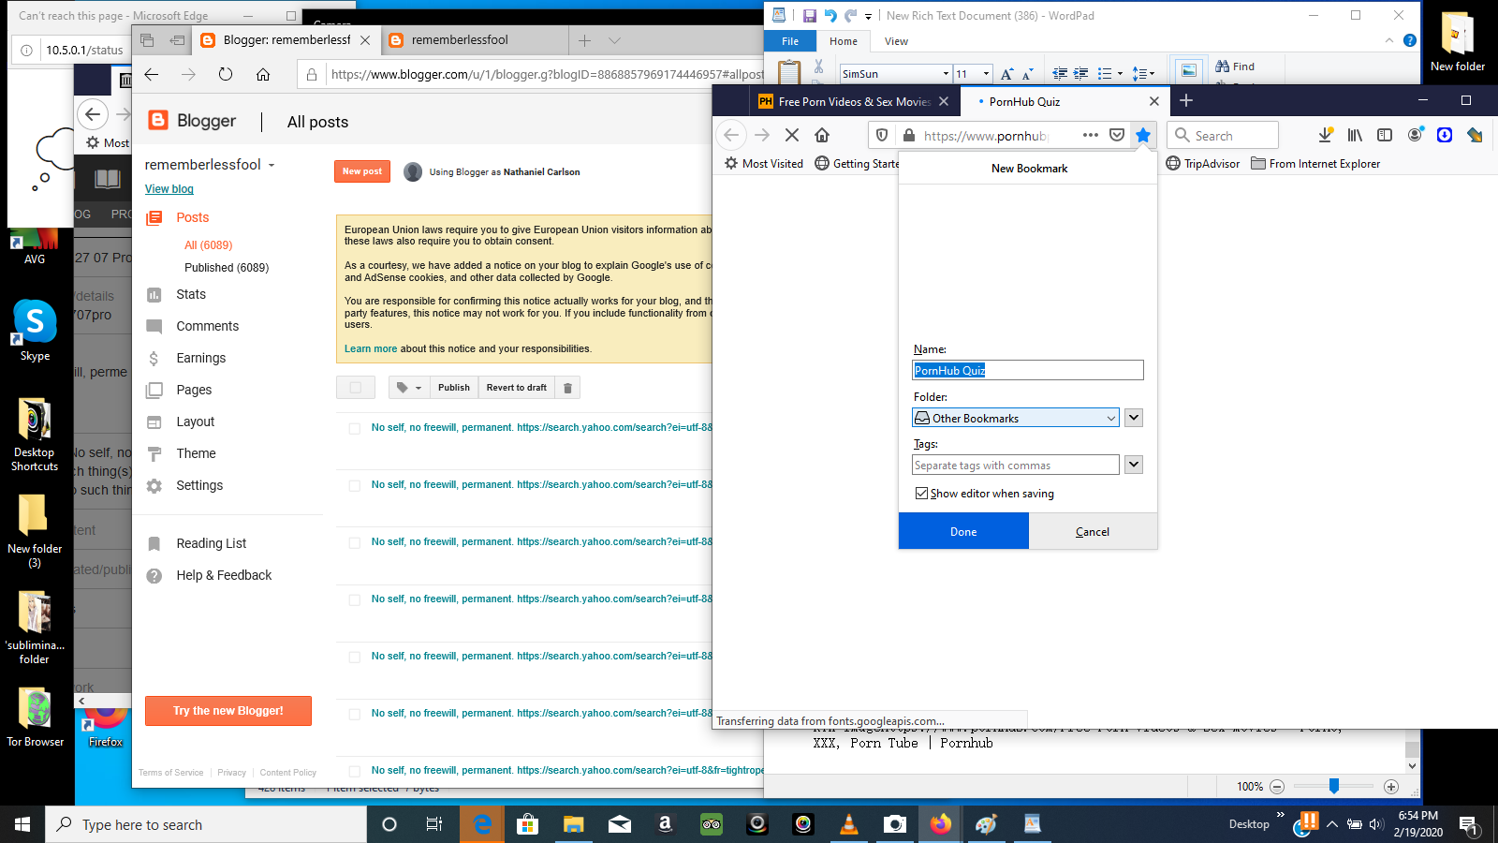Open Firefox page actions three-dot menu

point(1090,135)
